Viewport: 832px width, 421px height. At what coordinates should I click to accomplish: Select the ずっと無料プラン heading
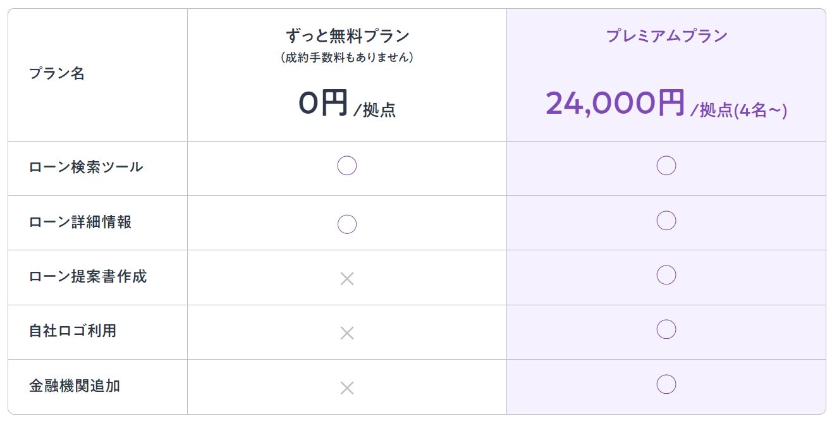(x=347, y=36)
